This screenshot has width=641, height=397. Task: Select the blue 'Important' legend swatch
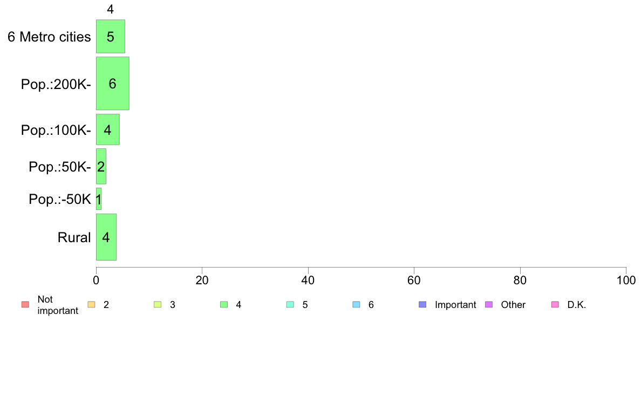[422, 305]
